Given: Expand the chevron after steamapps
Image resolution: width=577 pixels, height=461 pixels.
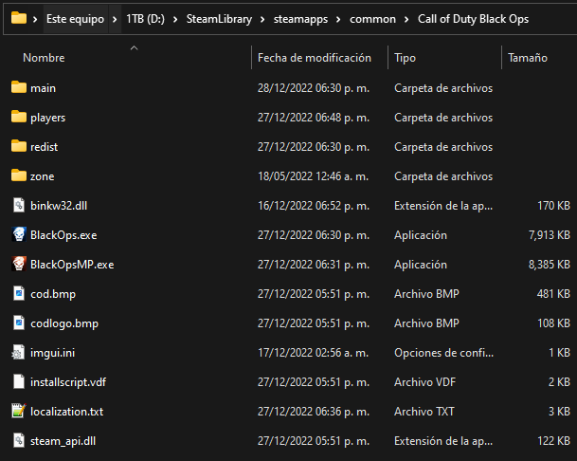Looking at the screenshot, I should click(x=338, y=19).
